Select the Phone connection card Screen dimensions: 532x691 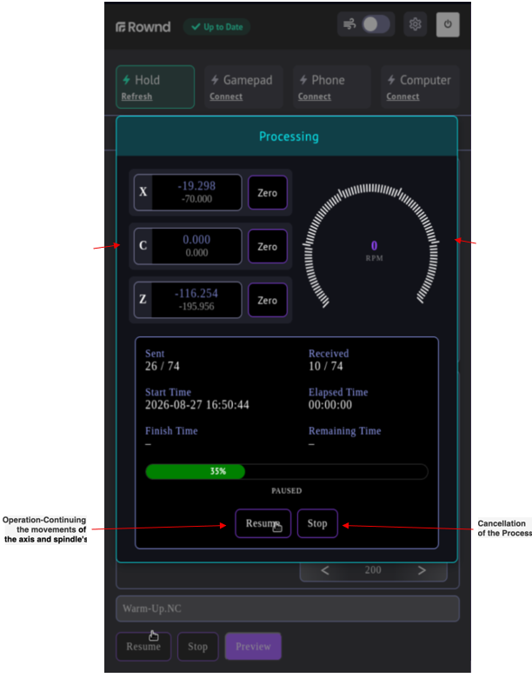331,87
